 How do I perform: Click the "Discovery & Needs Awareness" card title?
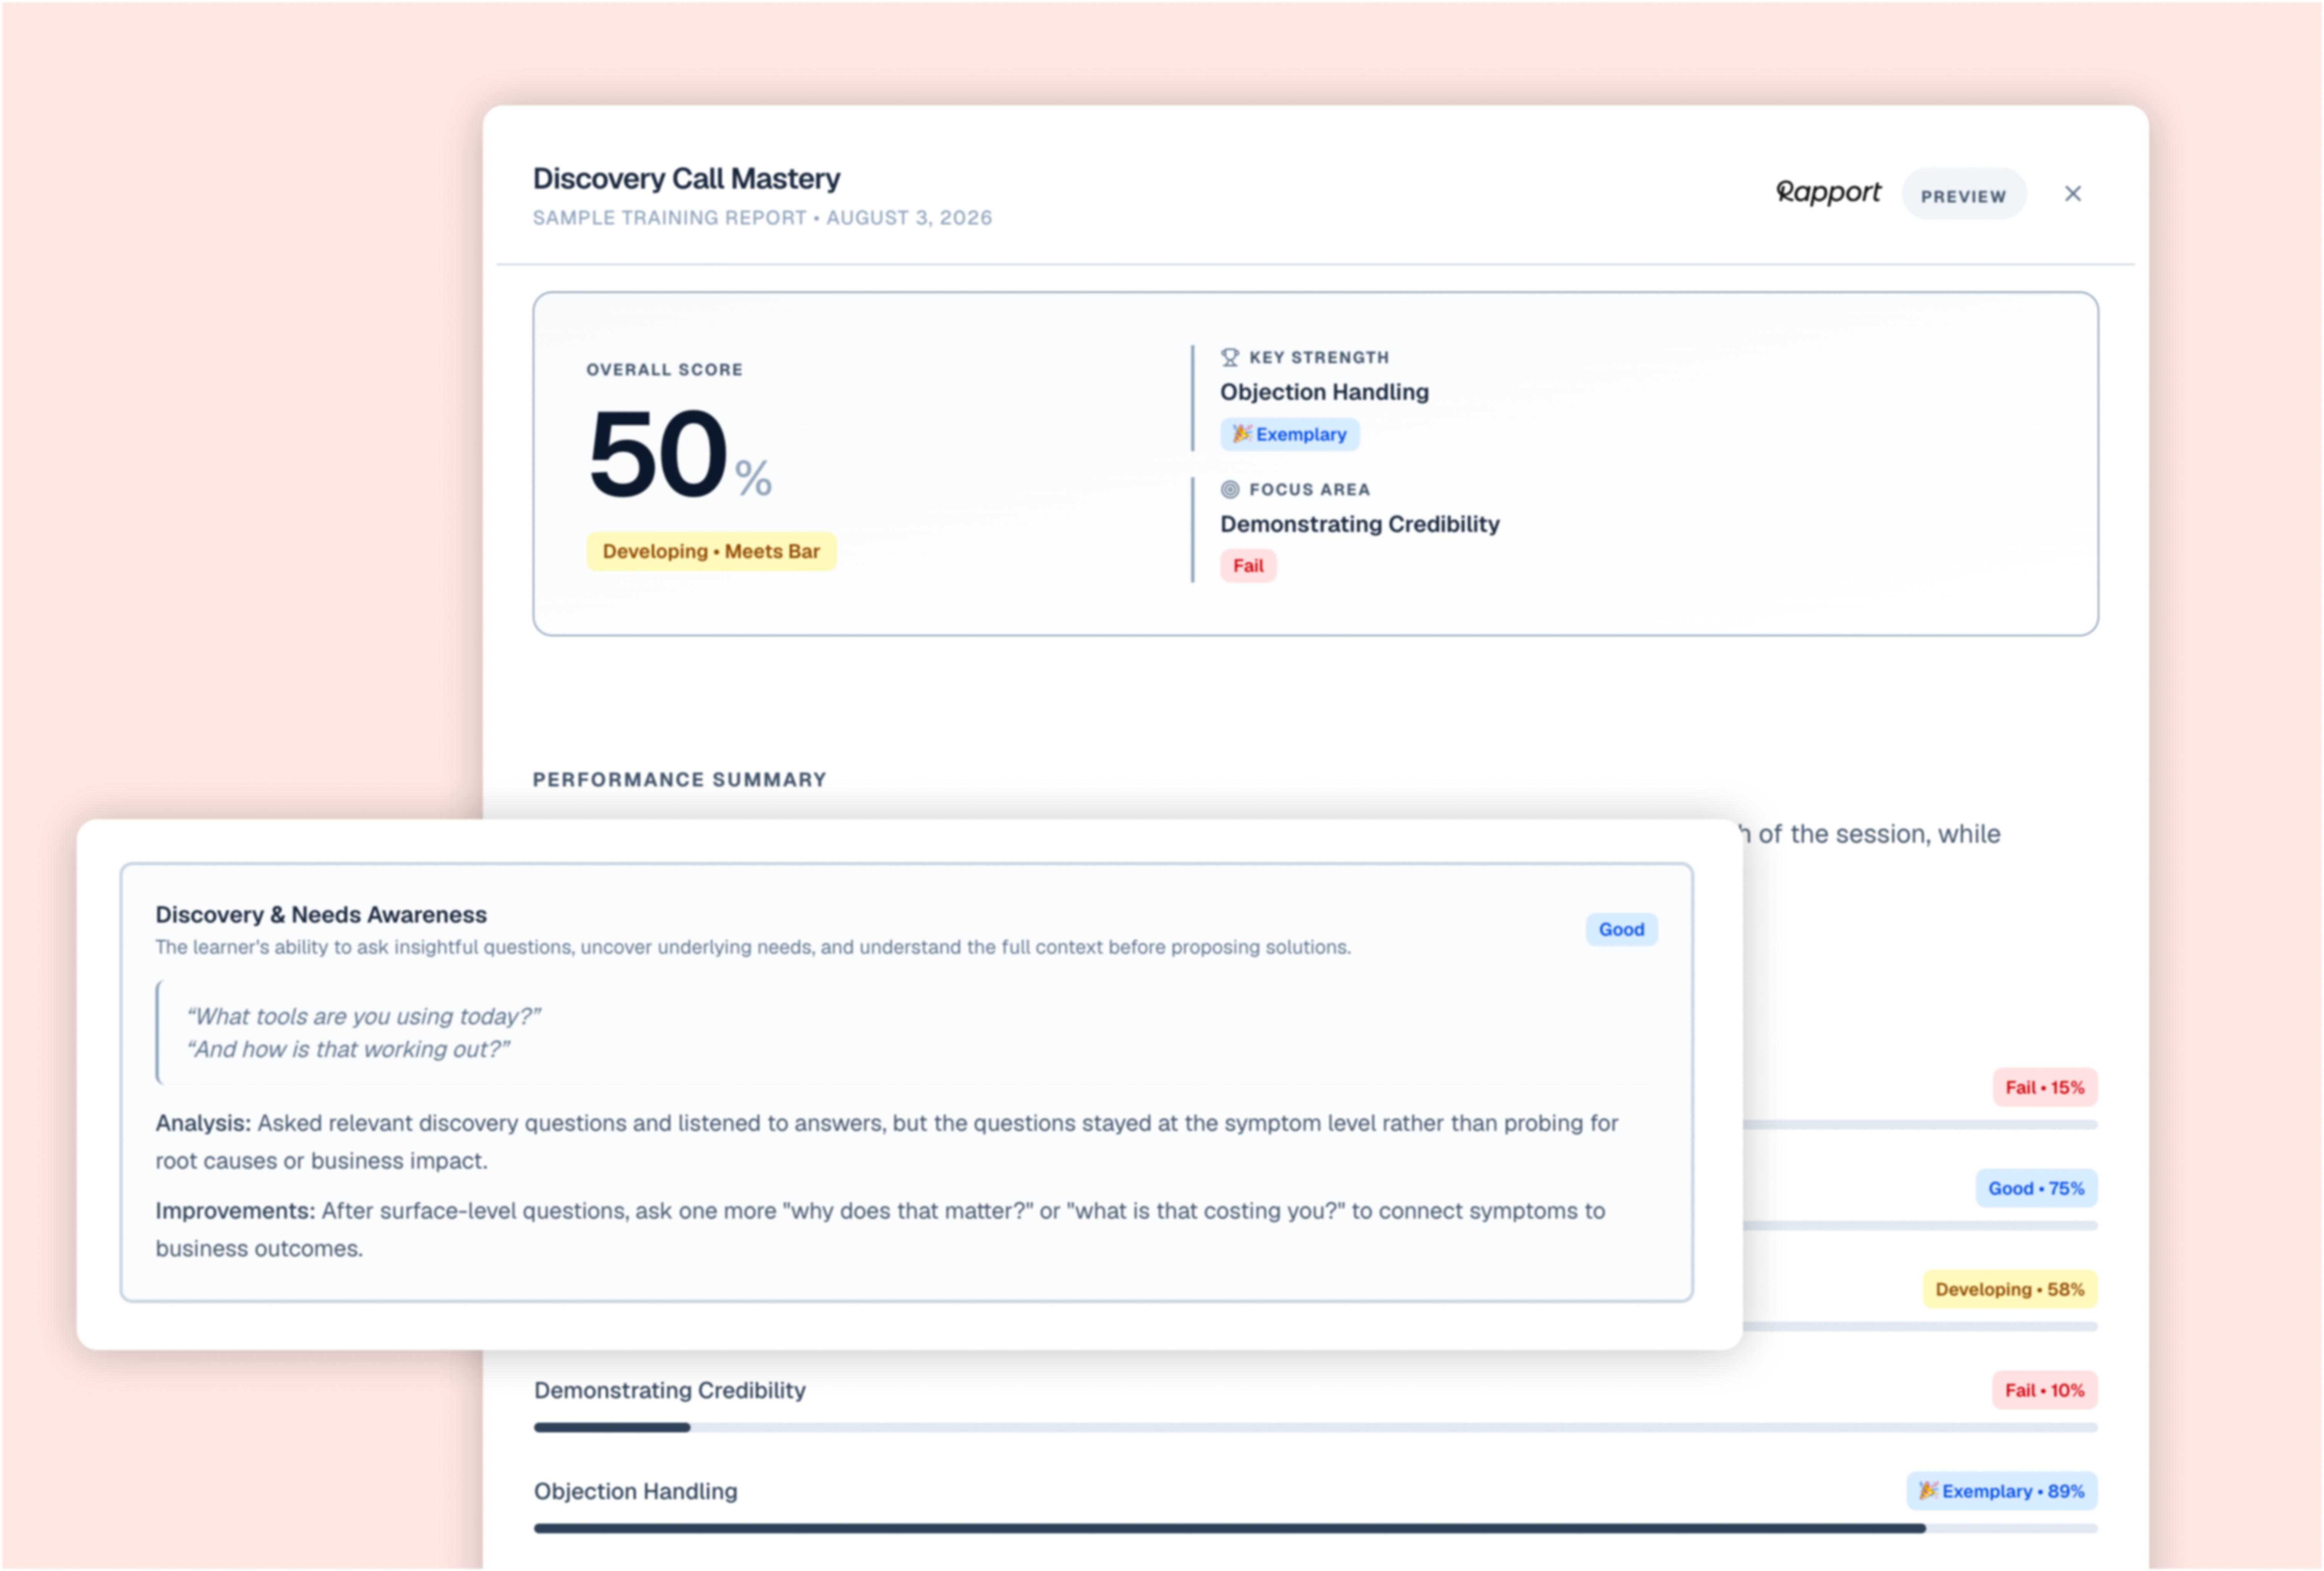(x=321, y=915)
